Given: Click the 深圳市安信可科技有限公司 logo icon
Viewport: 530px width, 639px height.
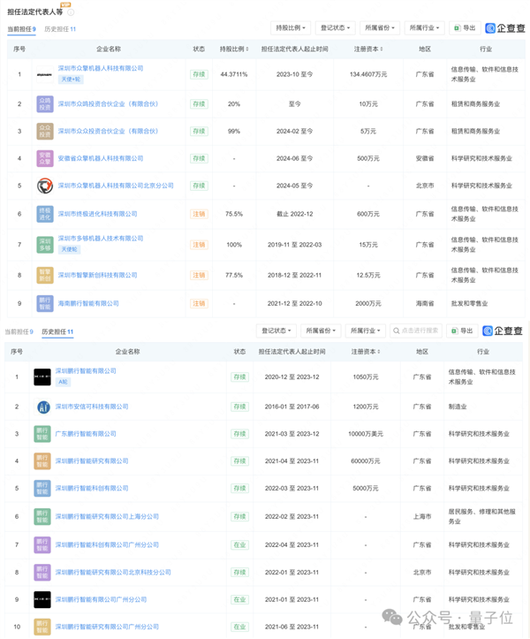Looking at the screenshot, I should coord(42,407).
